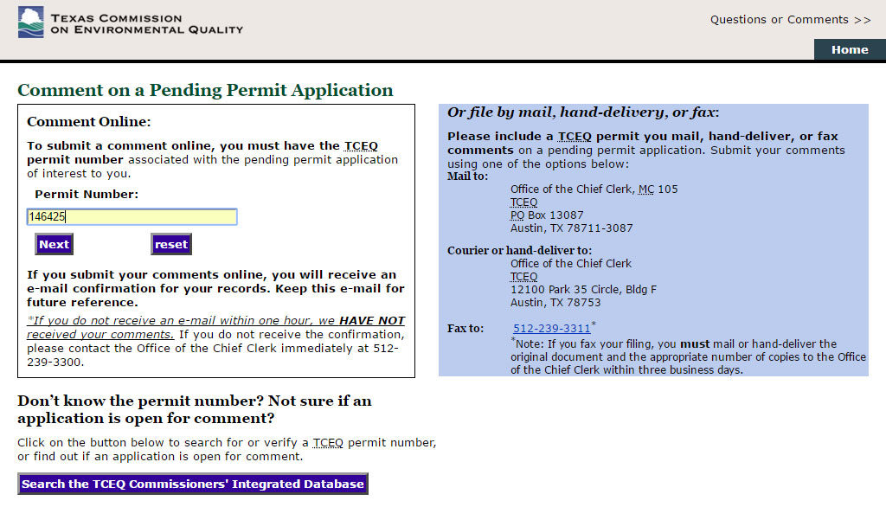Click the 12100 Park 35 Circle, Bldg F line
Viewport: 886px width, 507px height.
(x=584, y=289)
